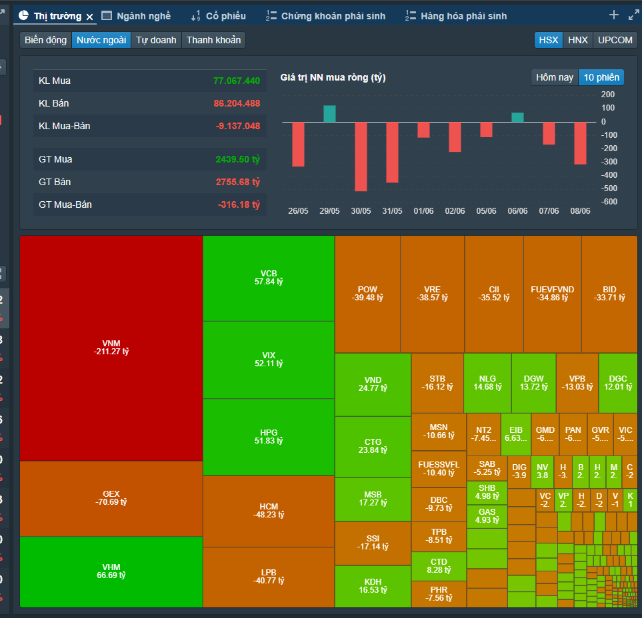Select the Nước ngoài view
This screenshot has width=642, height=618.
pyautogui.click(x=101, y=40)
